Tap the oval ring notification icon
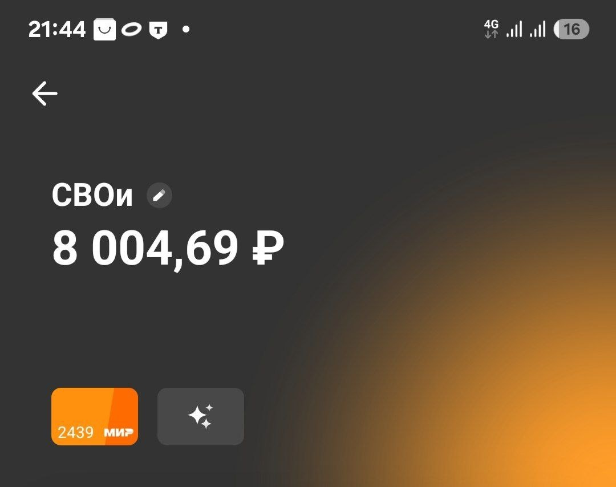The image size is (616, 487). click(x=132, y=30)
